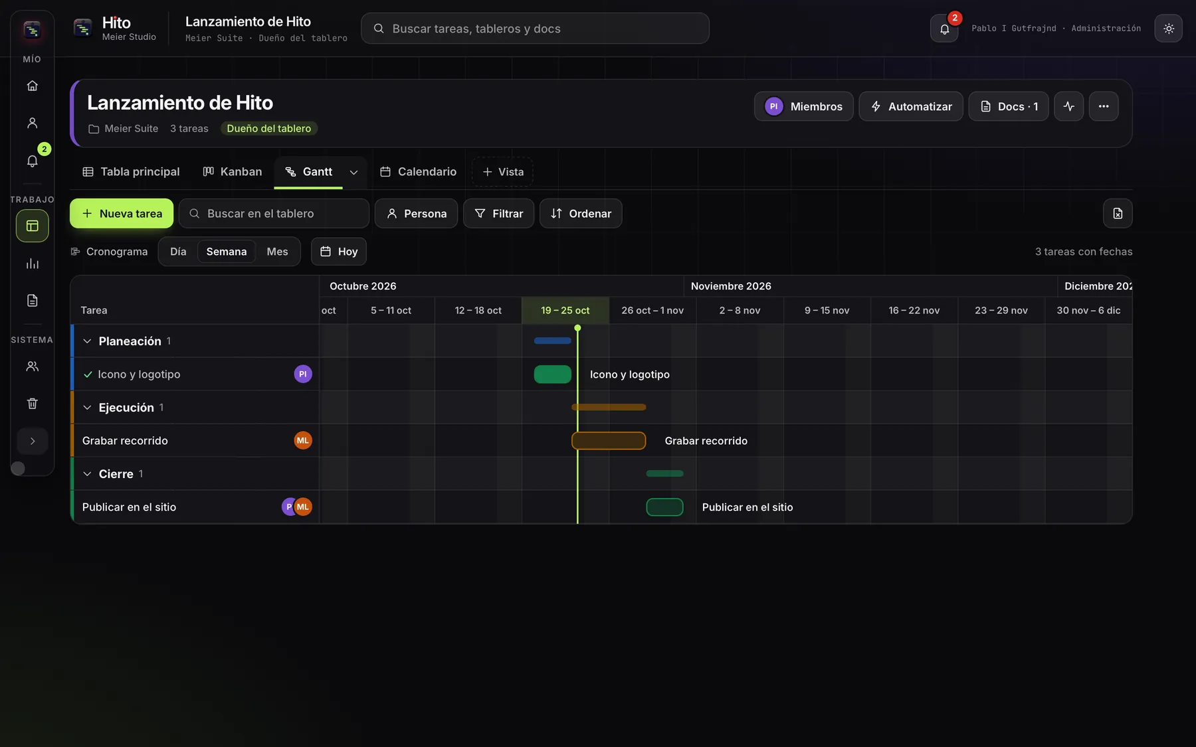Jump to today with Hoy button
Image resolution: width=1196 pixels, height=747 pixels.
(x=339, y=252)
